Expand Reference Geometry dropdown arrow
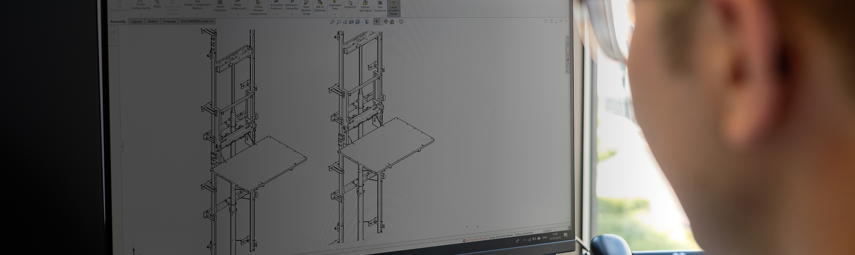 click(x=292, y=14)
